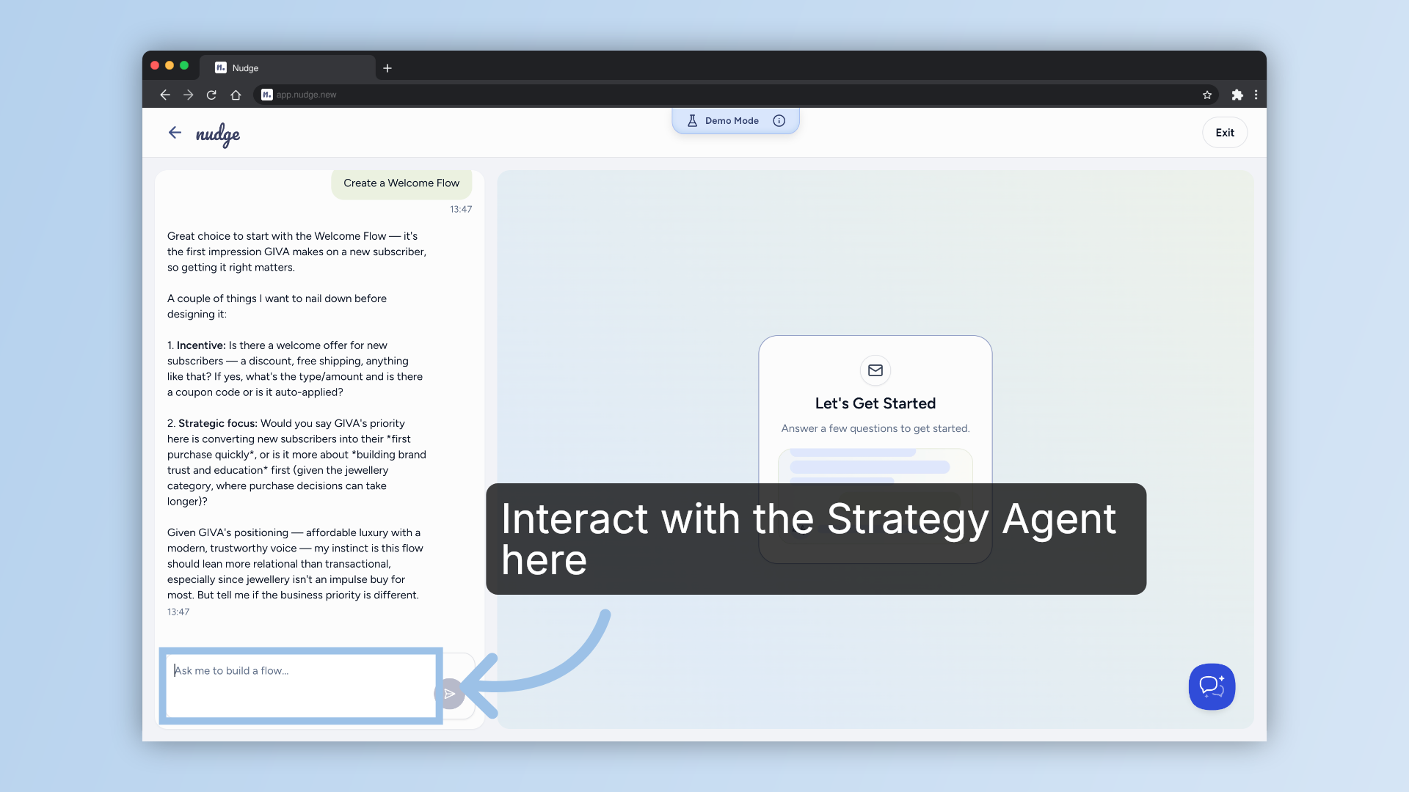Click the site icon in the address bar
The height and width of the screenshot is (792, 1409).
[x=267, y=95]
